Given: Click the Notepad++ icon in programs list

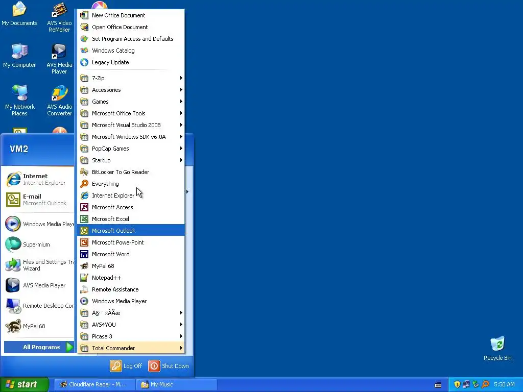Looking at the screenshot, I should pos(84,277).
